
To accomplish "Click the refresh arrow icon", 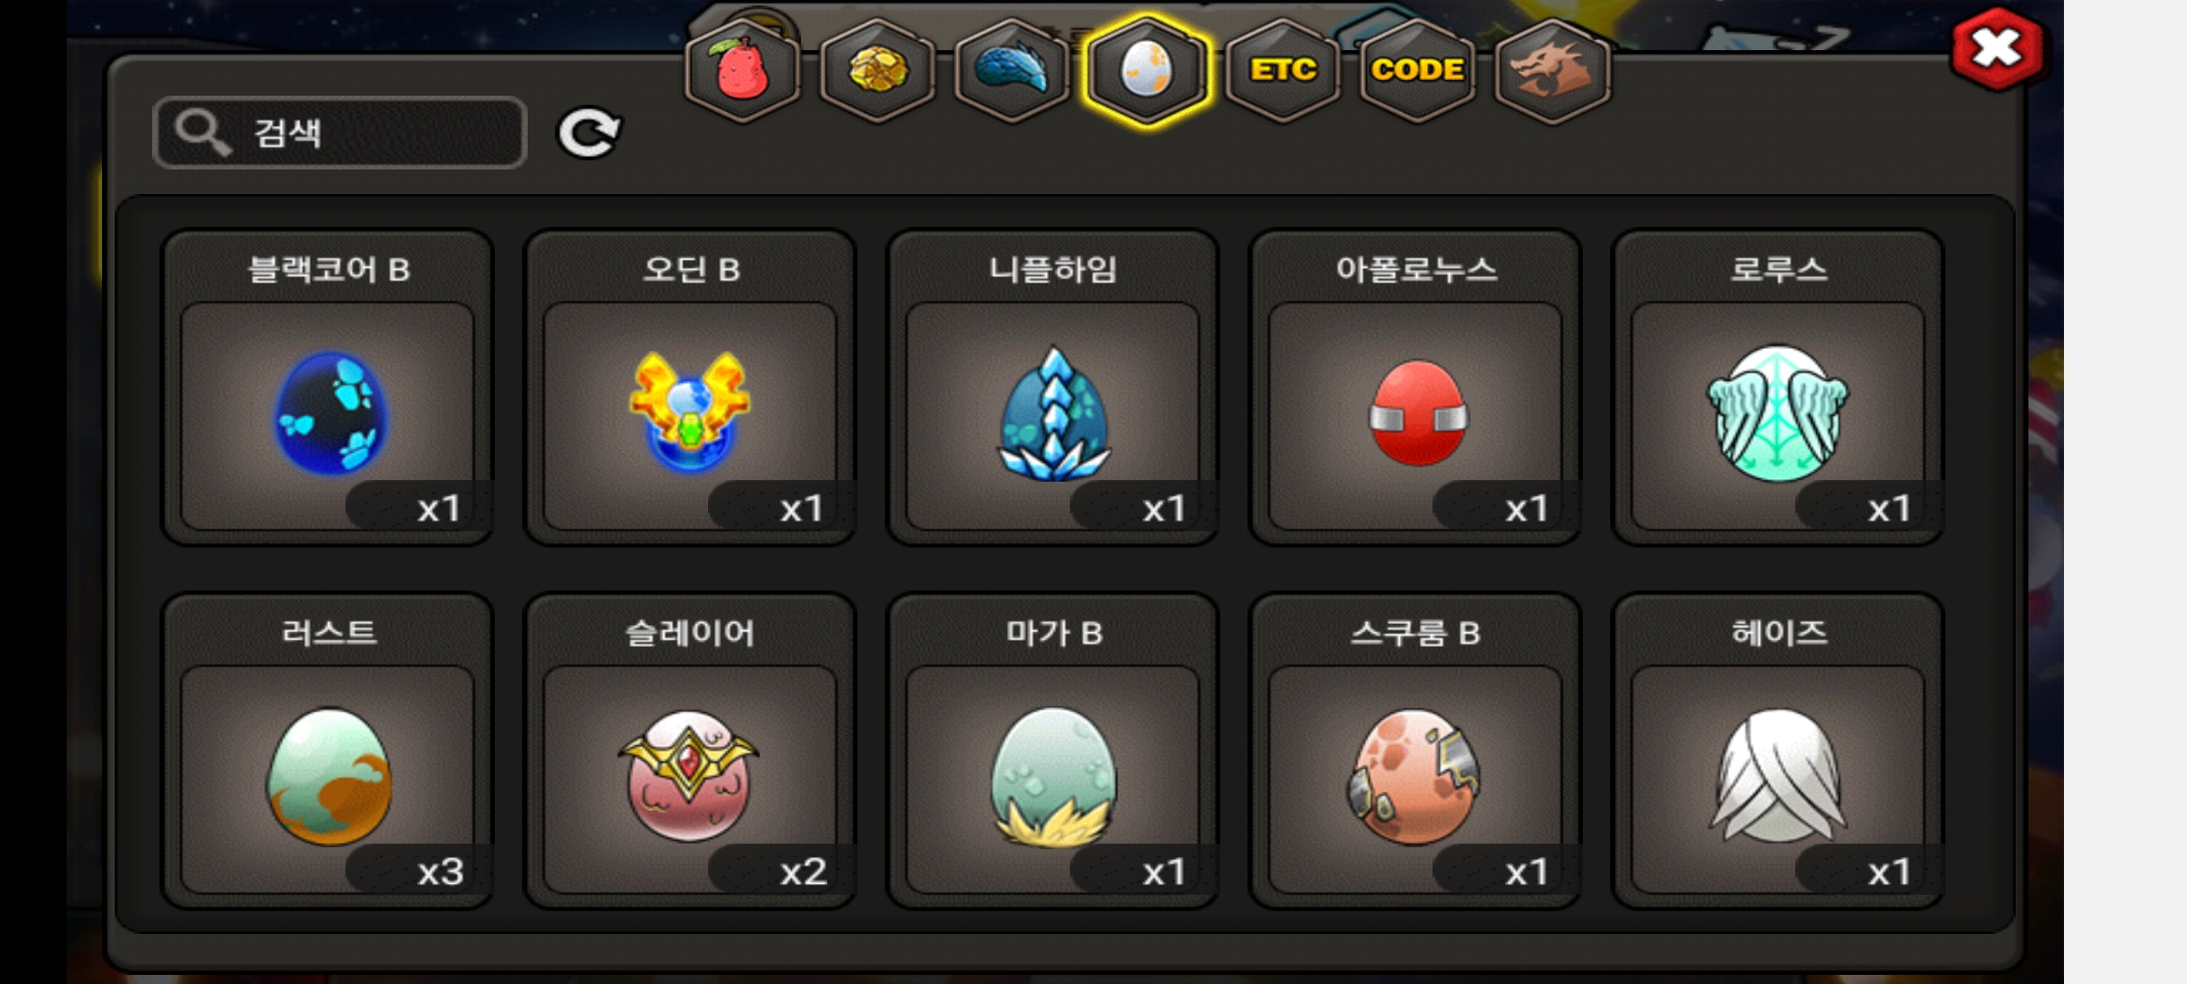I will click(589, 133).
